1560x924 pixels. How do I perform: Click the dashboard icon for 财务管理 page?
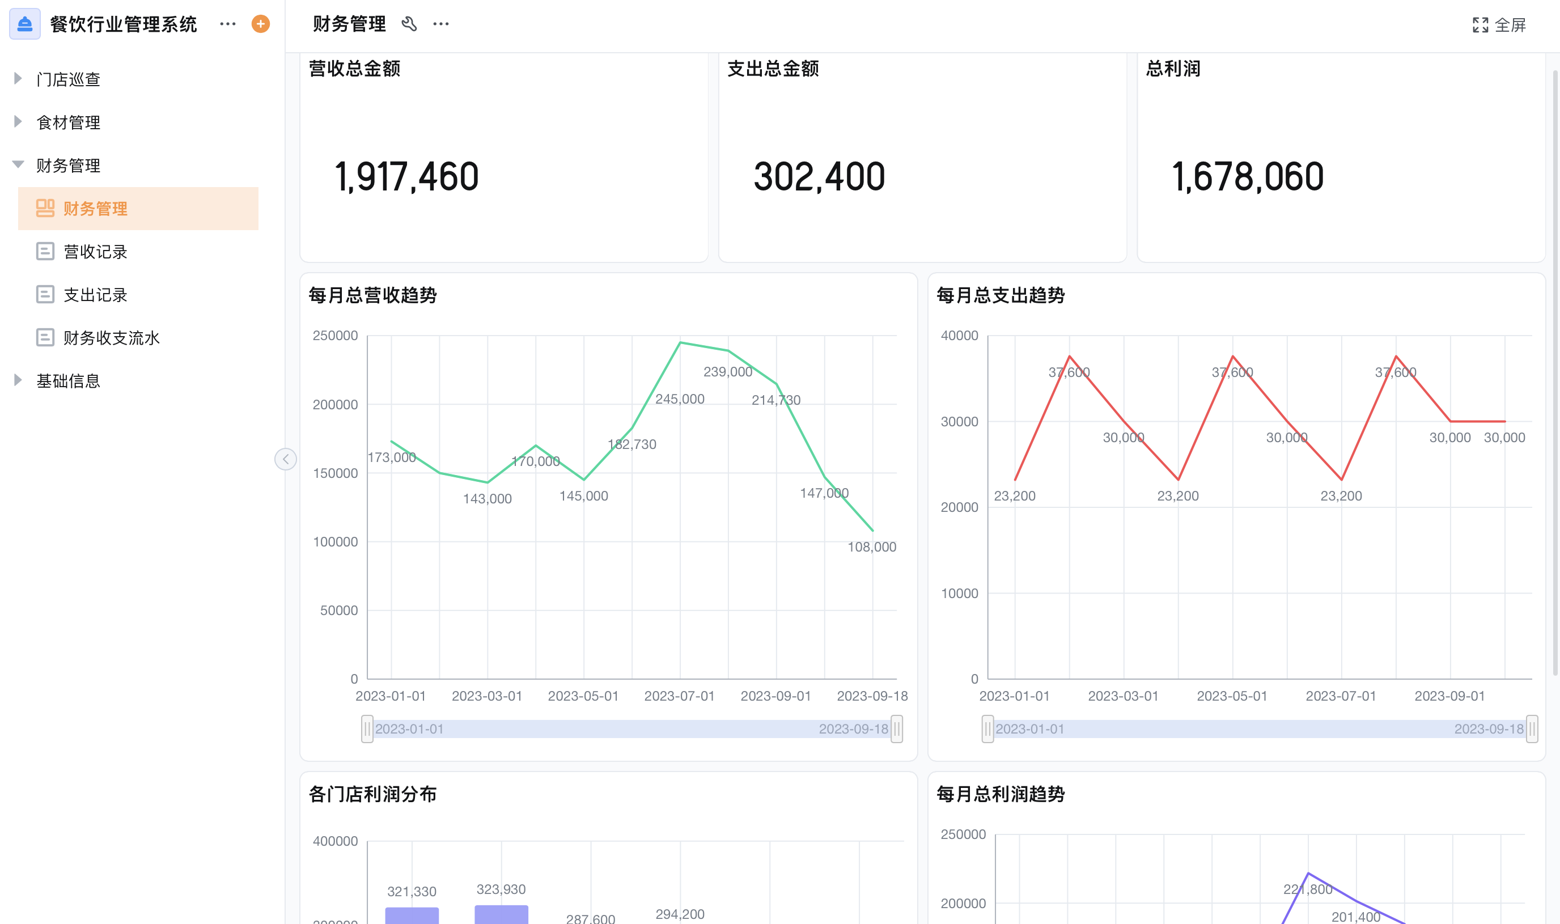pos(45,208)
